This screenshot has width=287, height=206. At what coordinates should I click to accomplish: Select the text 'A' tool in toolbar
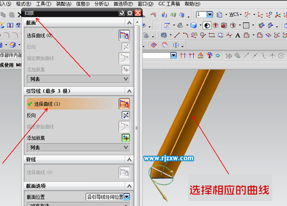(x=237, y=35)
